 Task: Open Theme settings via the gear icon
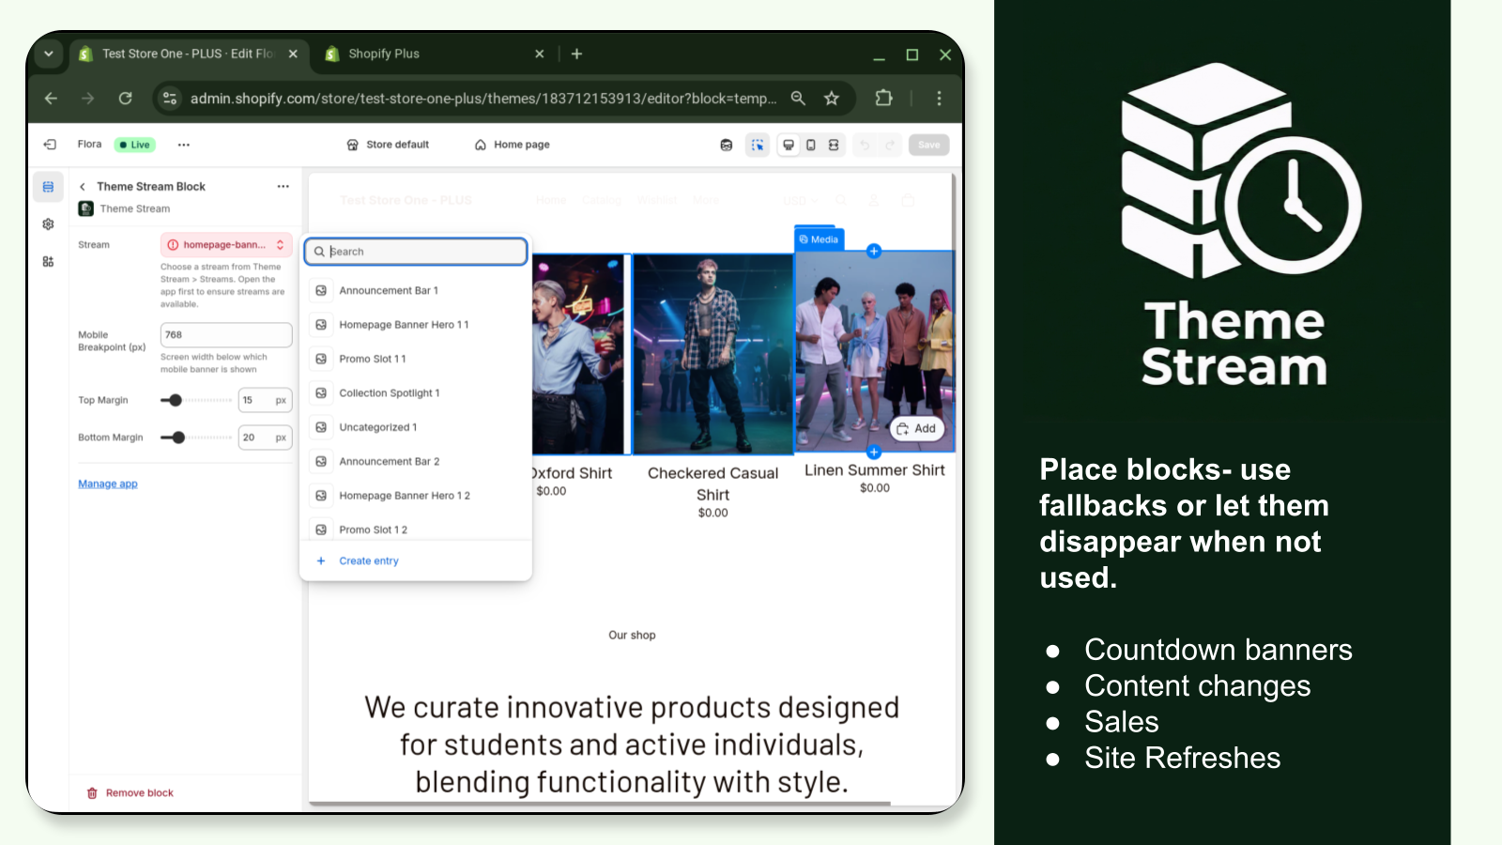[x=48, y=223]
